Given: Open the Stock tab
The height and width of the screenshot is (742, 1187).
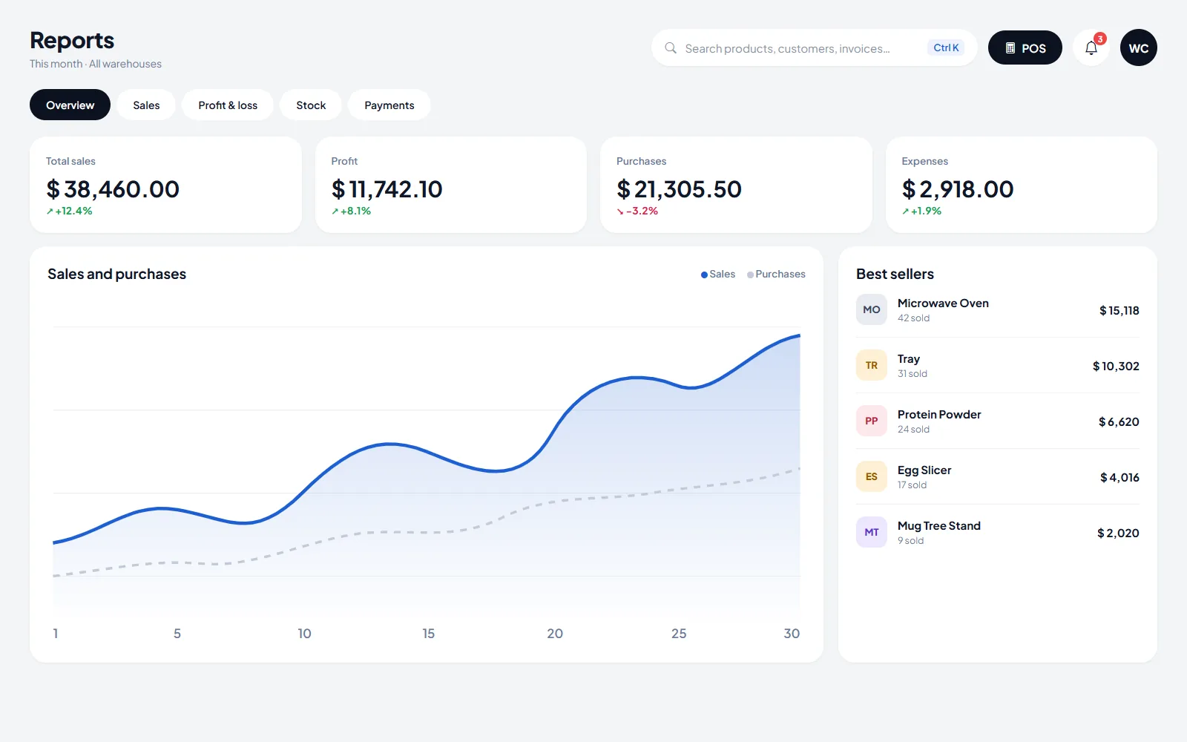Looking at the screenshot, I should coord(311,105).
